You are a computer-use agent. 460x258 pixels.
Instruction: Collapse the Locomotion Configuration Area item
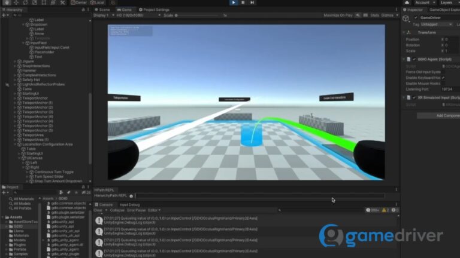click(15, 145)
